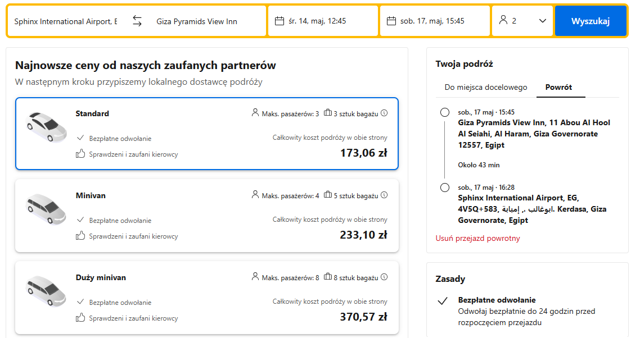Click Maks. pasażerów: 8 text
The image size is (631, 338).
click(290, 278)
